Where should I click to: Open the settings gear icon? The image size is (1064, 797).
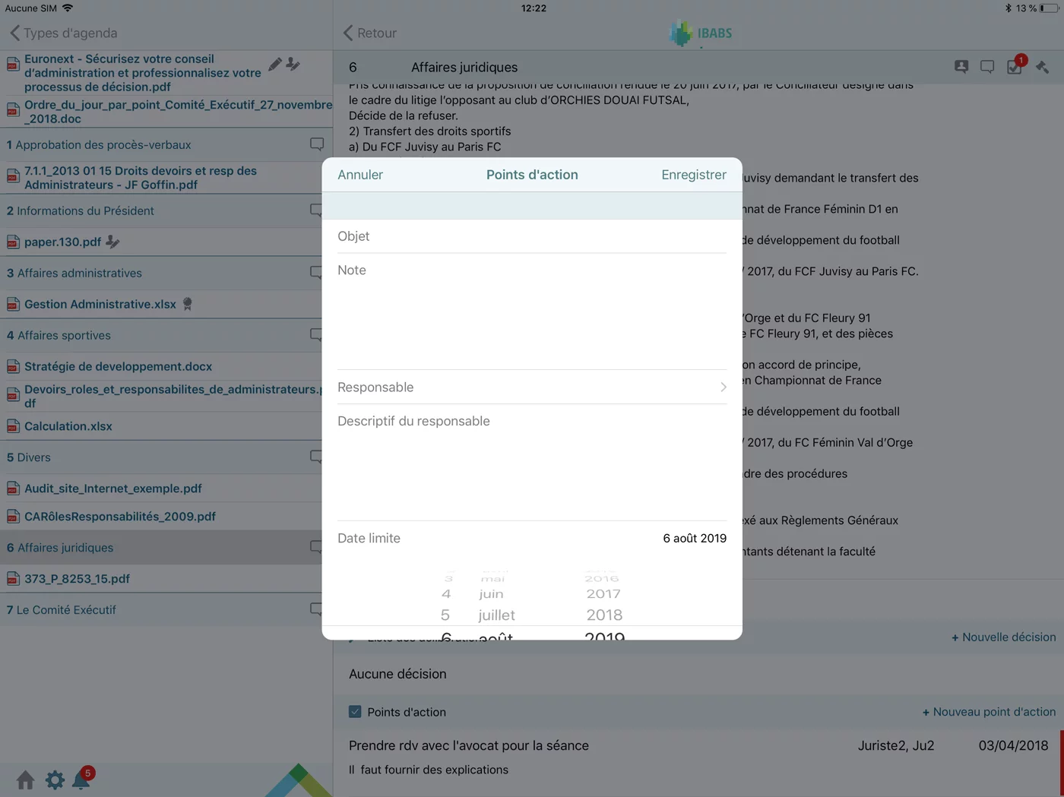55,780
